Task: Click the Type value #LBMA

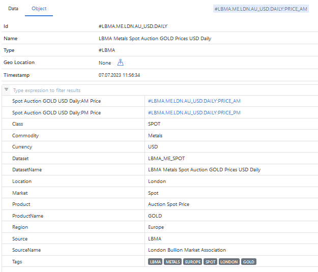Action: pos(107,50)
